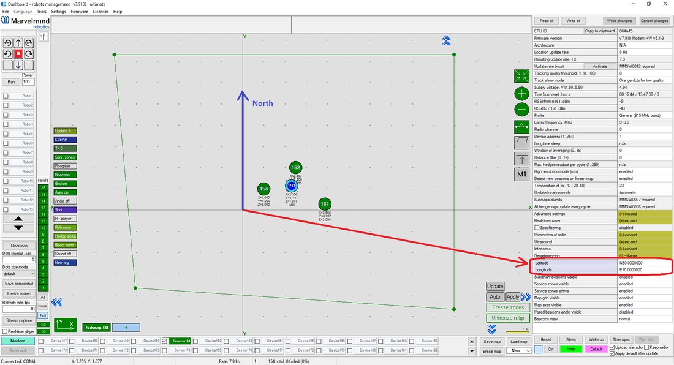Click the red stop movement button

(x=18, y=54)
